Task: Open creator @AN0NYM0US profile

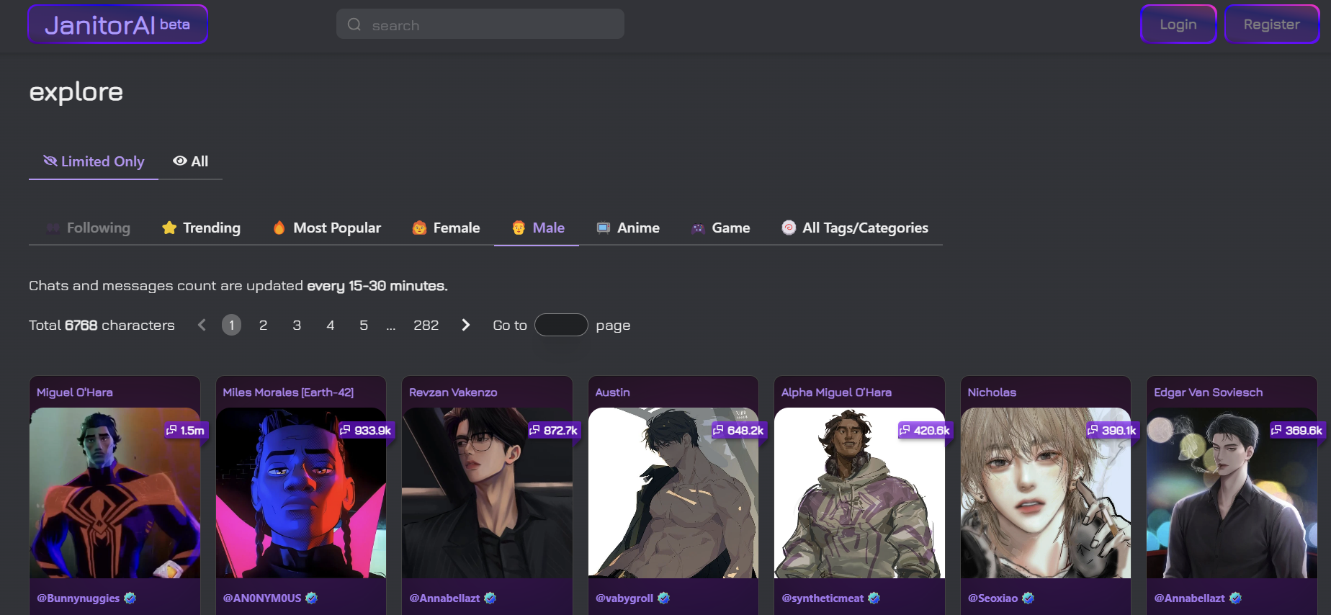Action: point(262,598)
